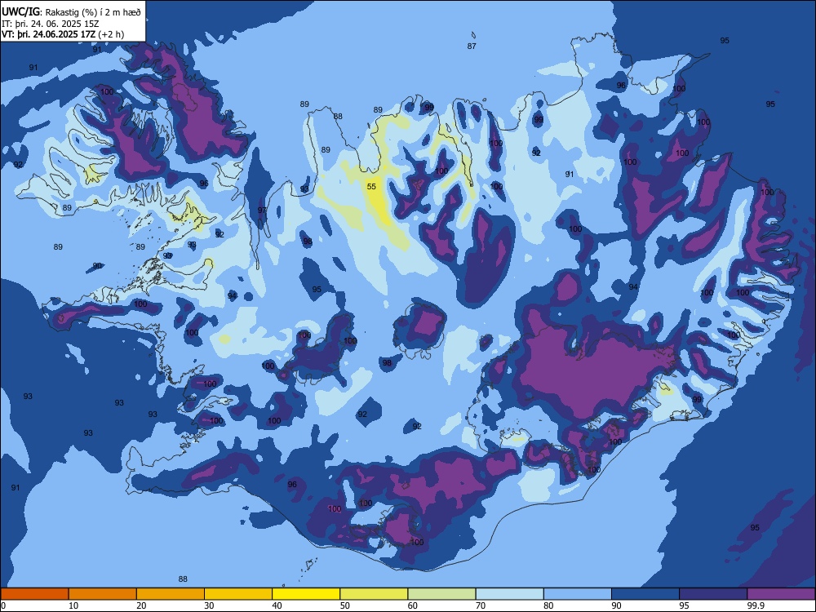Image resolution: width=816 pixels, height=612 pixels.
Task: Pick the light green 60–70 legend swatch
Action: click(441, 594)
